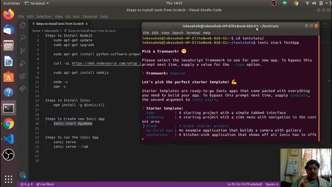Click the lokesaheb breadcrumb segment
Image resolution: width=332 pixels, height=187 pixels.
click(x=51, y=31)
